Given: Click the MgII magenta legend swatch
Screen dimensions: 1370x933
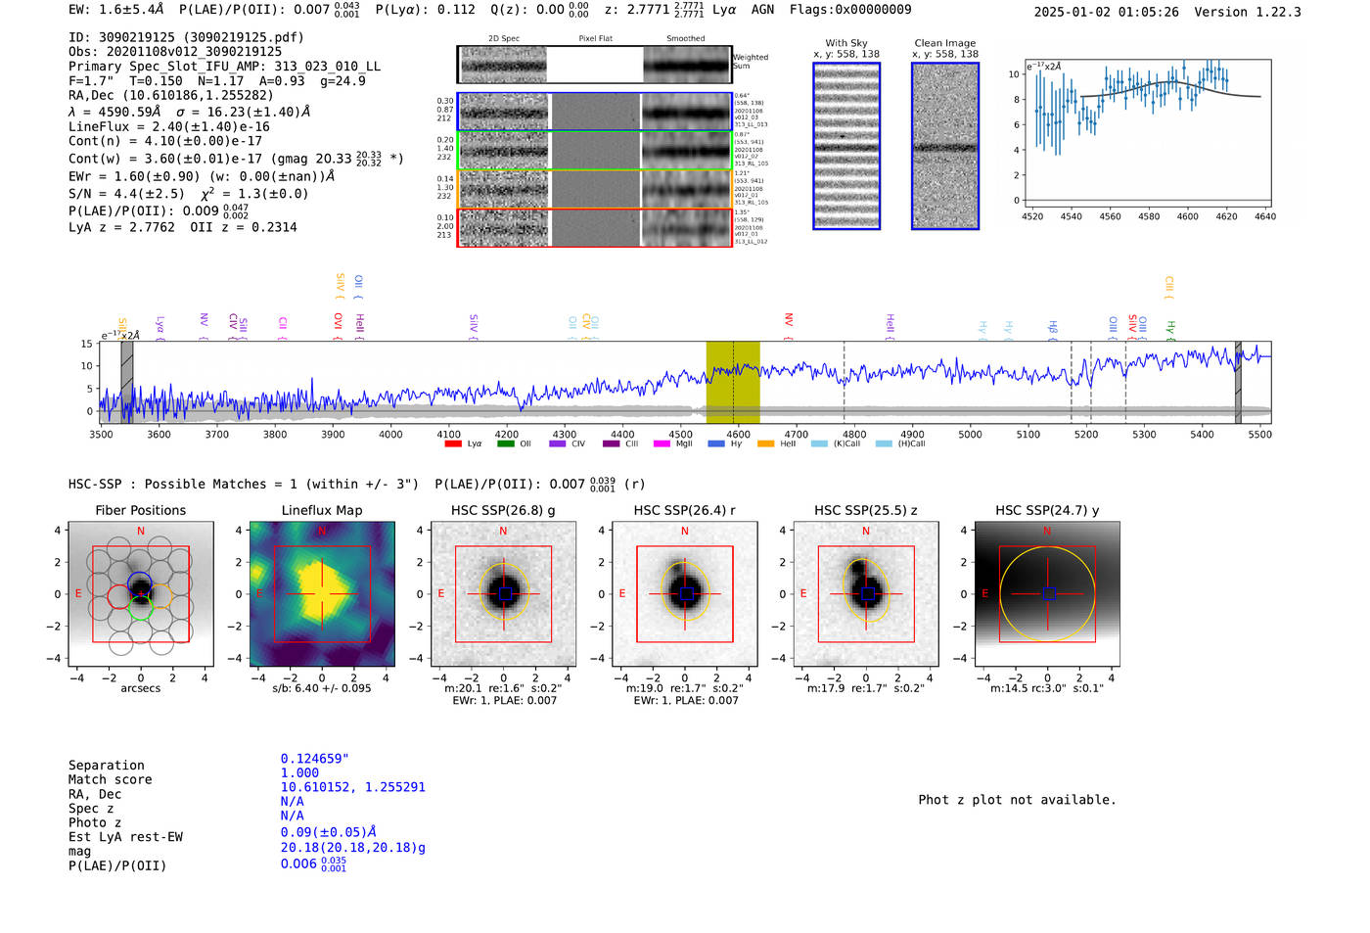Looking at the screenshot, I should [x=662, y=443].
